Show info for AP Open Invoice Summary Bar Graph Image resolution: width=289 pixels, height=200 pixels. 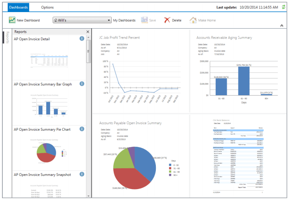tap(82, 84)
